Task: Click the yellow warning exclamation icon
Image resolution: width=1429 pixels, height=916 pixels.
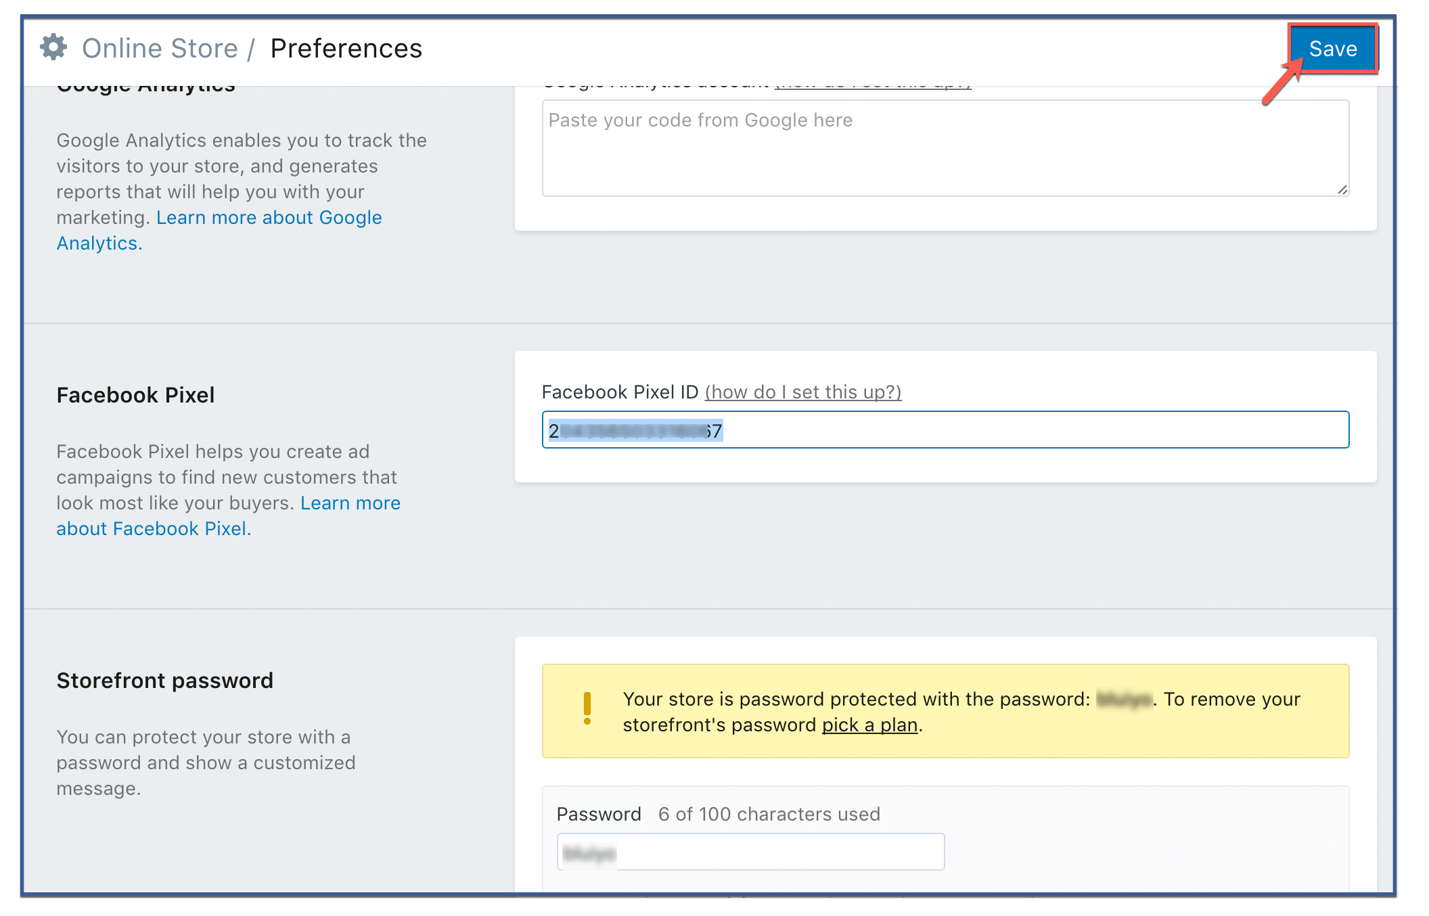Action: coord(587,708)
